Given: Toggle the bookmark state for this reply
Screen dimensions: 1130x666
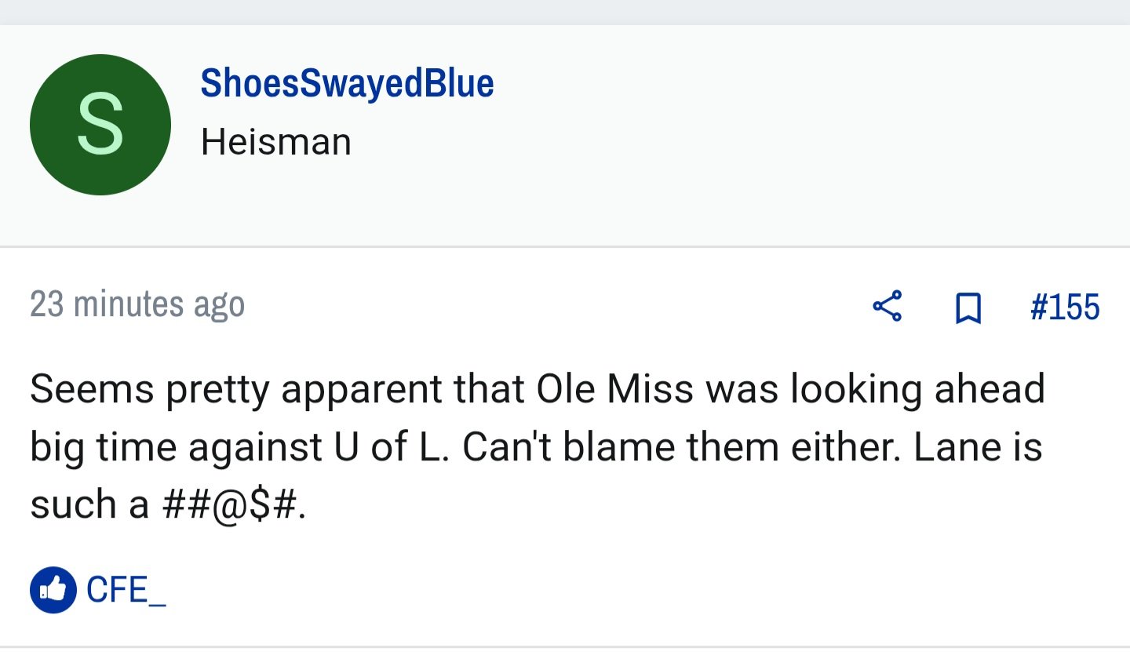Looking at the screenshot, I should click(968, 308).
